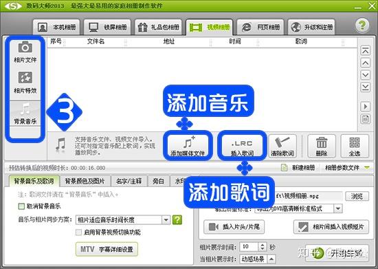
Task: Switch to the 视频相册 tab
Action: pyautogui.click(x=210, y=27)
